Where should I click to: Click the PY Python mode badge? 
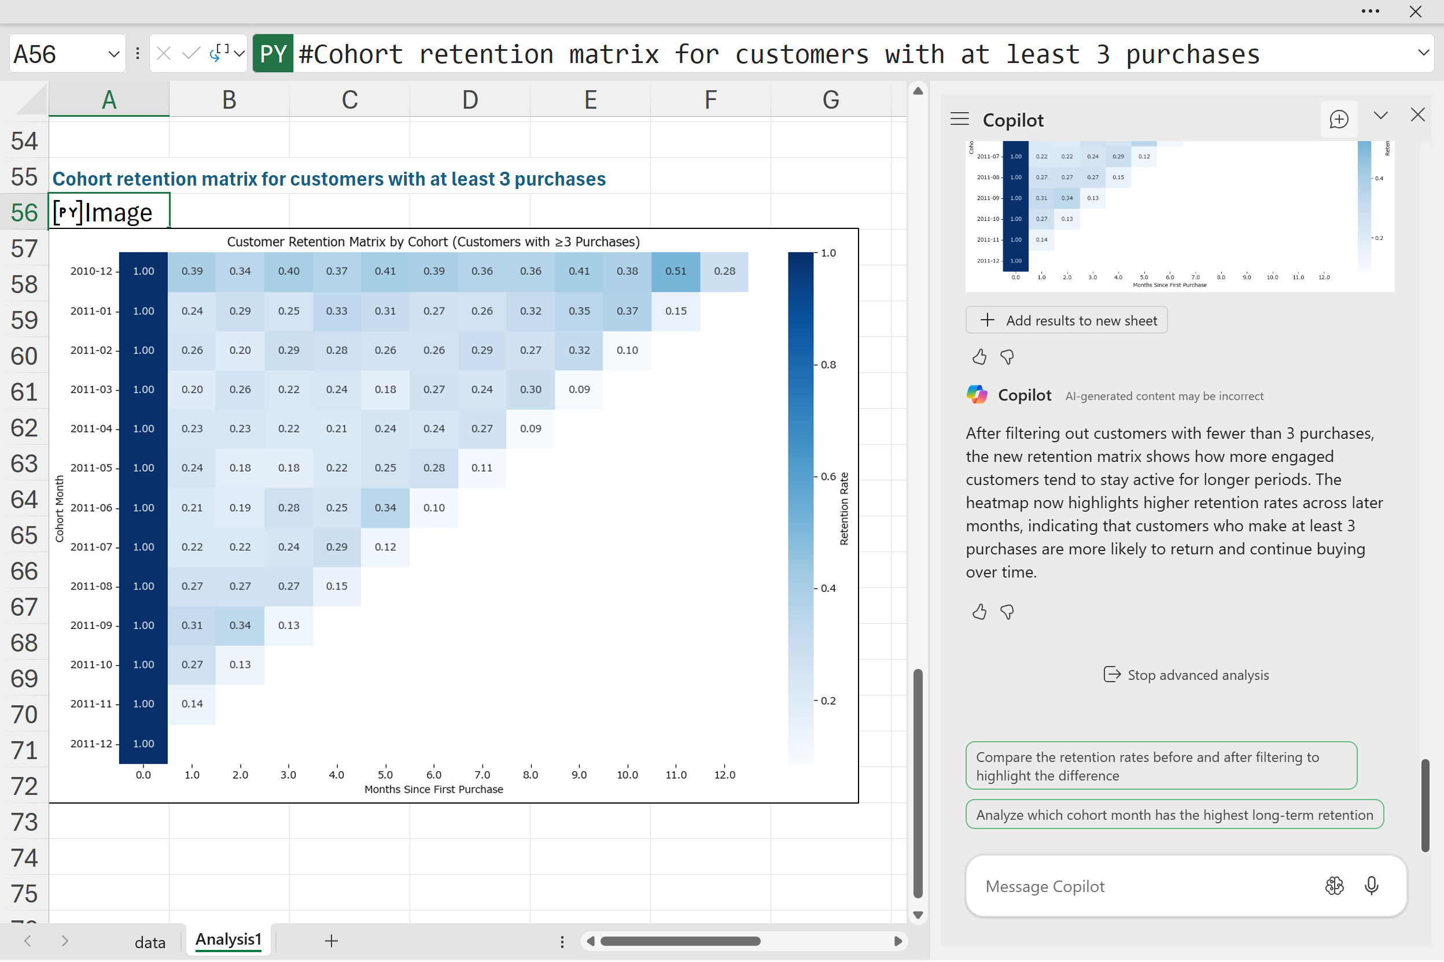tap(272, 54)
